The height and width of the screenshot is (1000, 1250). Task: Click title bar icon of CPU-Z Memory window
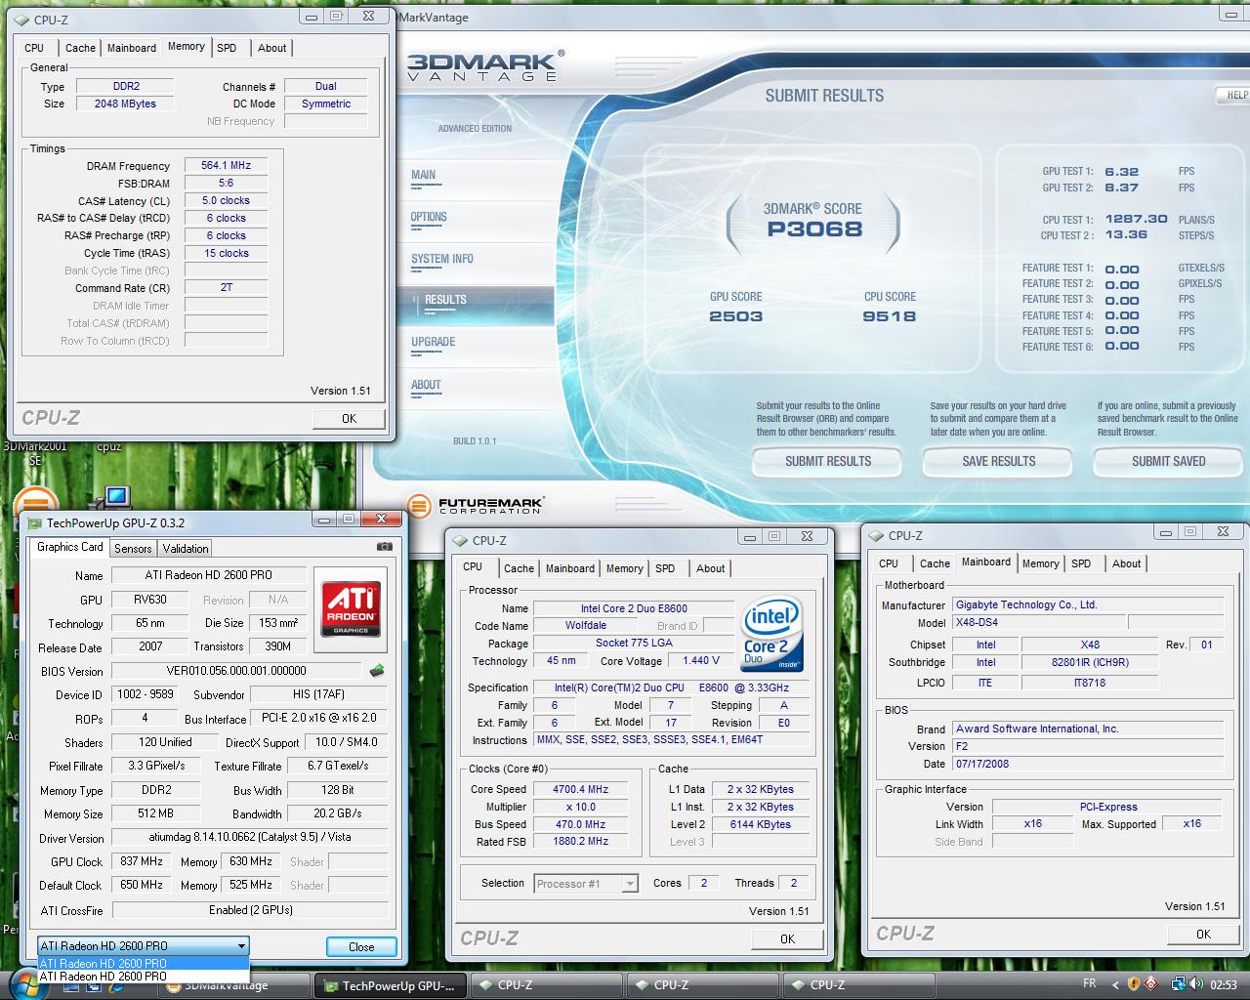point(21,20)
